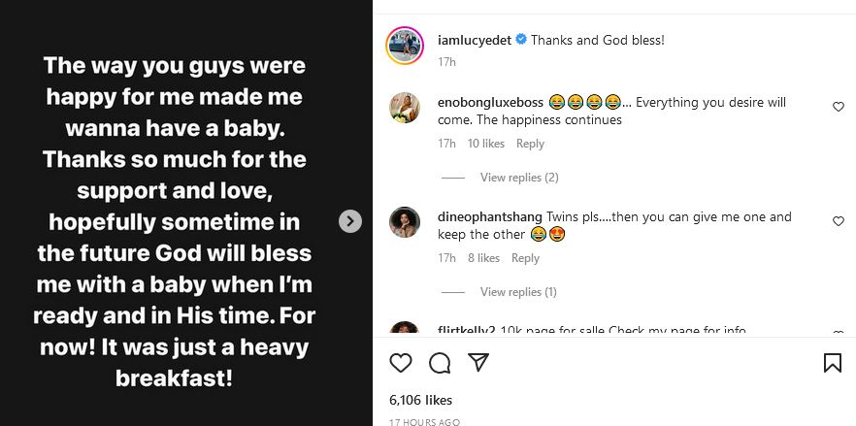This screenshot has height=426, width=856.
Task: Open enobongluxeboss username link
Action: click(x=489, y=102)
